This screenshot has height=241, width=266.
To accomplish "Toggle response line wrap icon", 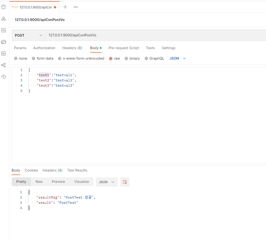I will tap(125, 182).
